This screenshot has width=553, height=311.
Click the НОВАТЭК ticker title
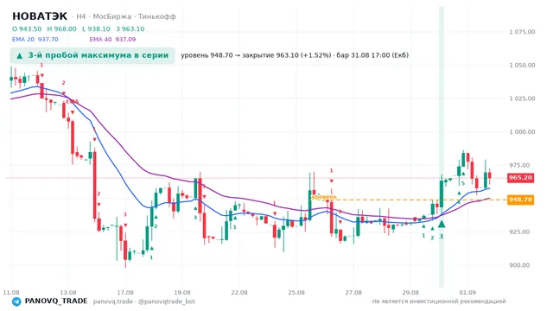tap(40, 16)
